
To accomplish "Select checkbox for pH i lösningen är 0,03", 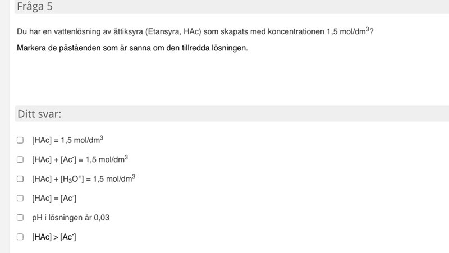I will tap(20, 218).
